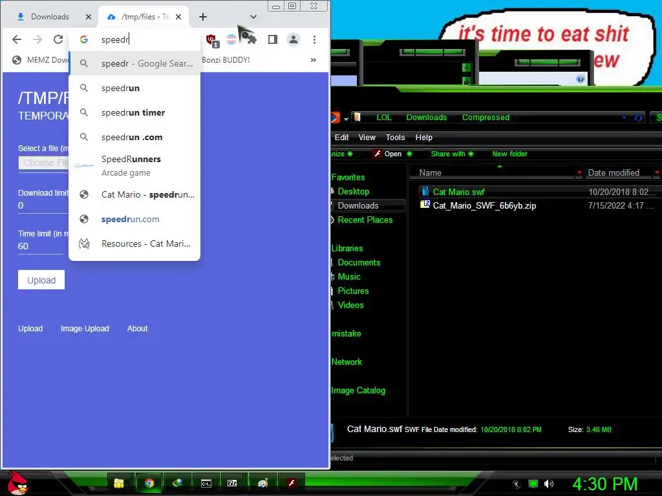Viewport: 662px width, 496px height.
Task: Refresh the Explorer address bar
Action: [x=638, y=118]
